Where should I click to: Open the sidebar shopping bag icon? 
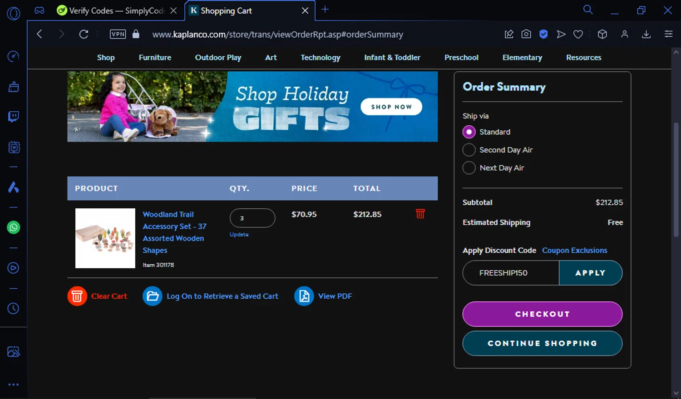(x=14, y=87)
